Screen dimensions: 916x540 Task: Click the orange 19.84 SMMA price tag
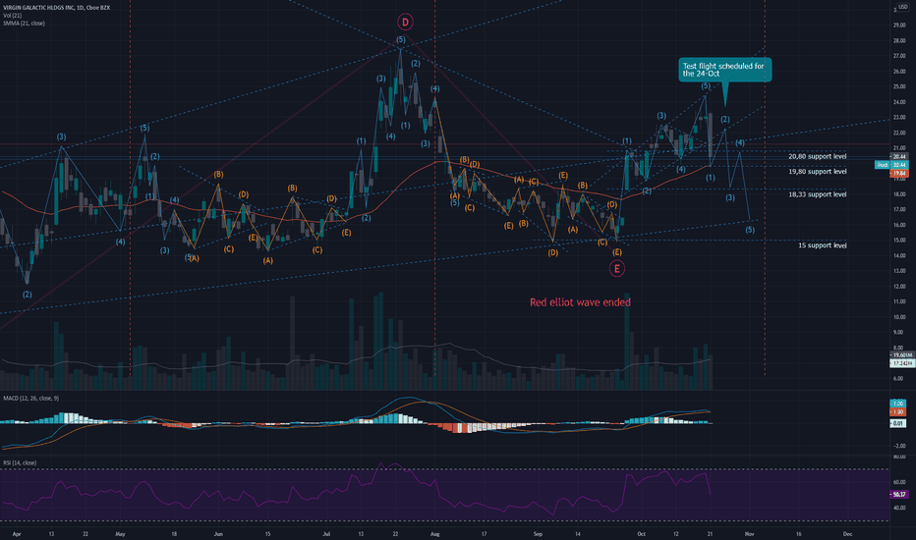[x=899, y=174]
